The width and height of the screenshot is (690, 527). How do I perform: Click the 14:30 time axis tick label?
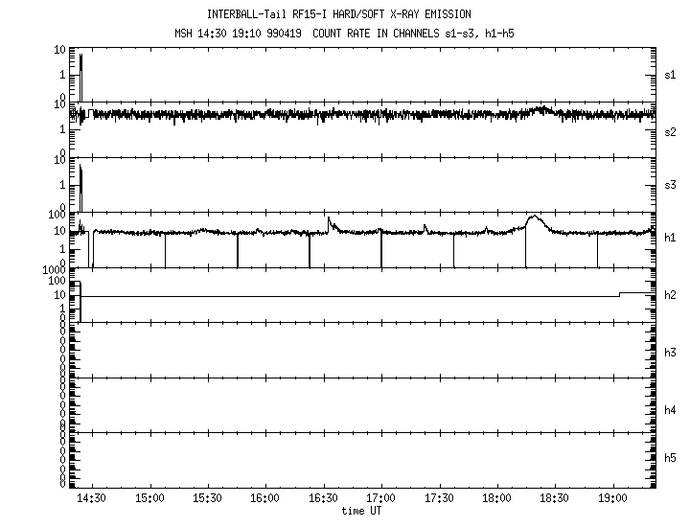[x=92, y=499]
